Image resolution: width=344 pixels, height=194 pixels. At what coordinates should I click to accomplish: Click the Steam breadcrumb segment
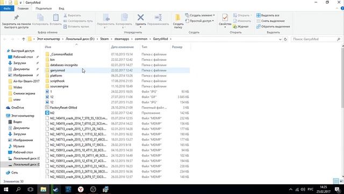click(104, 39)
